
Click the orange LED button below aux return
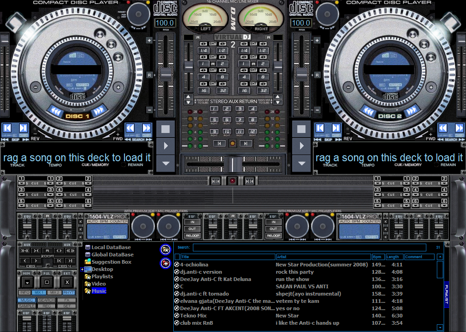click(233, 144)
